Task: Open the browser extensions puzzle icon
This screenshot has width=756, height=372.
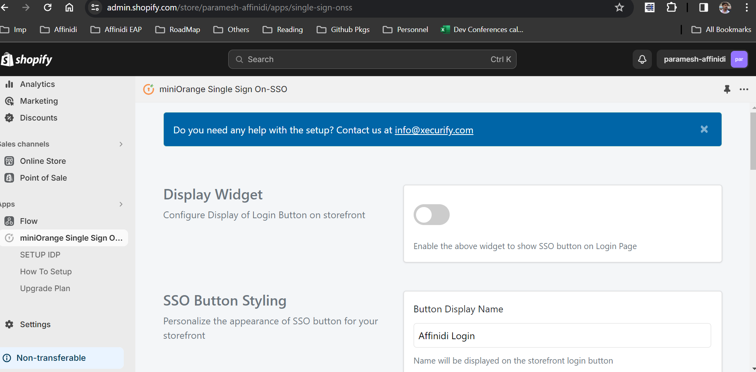Action: tap(672, 8)
